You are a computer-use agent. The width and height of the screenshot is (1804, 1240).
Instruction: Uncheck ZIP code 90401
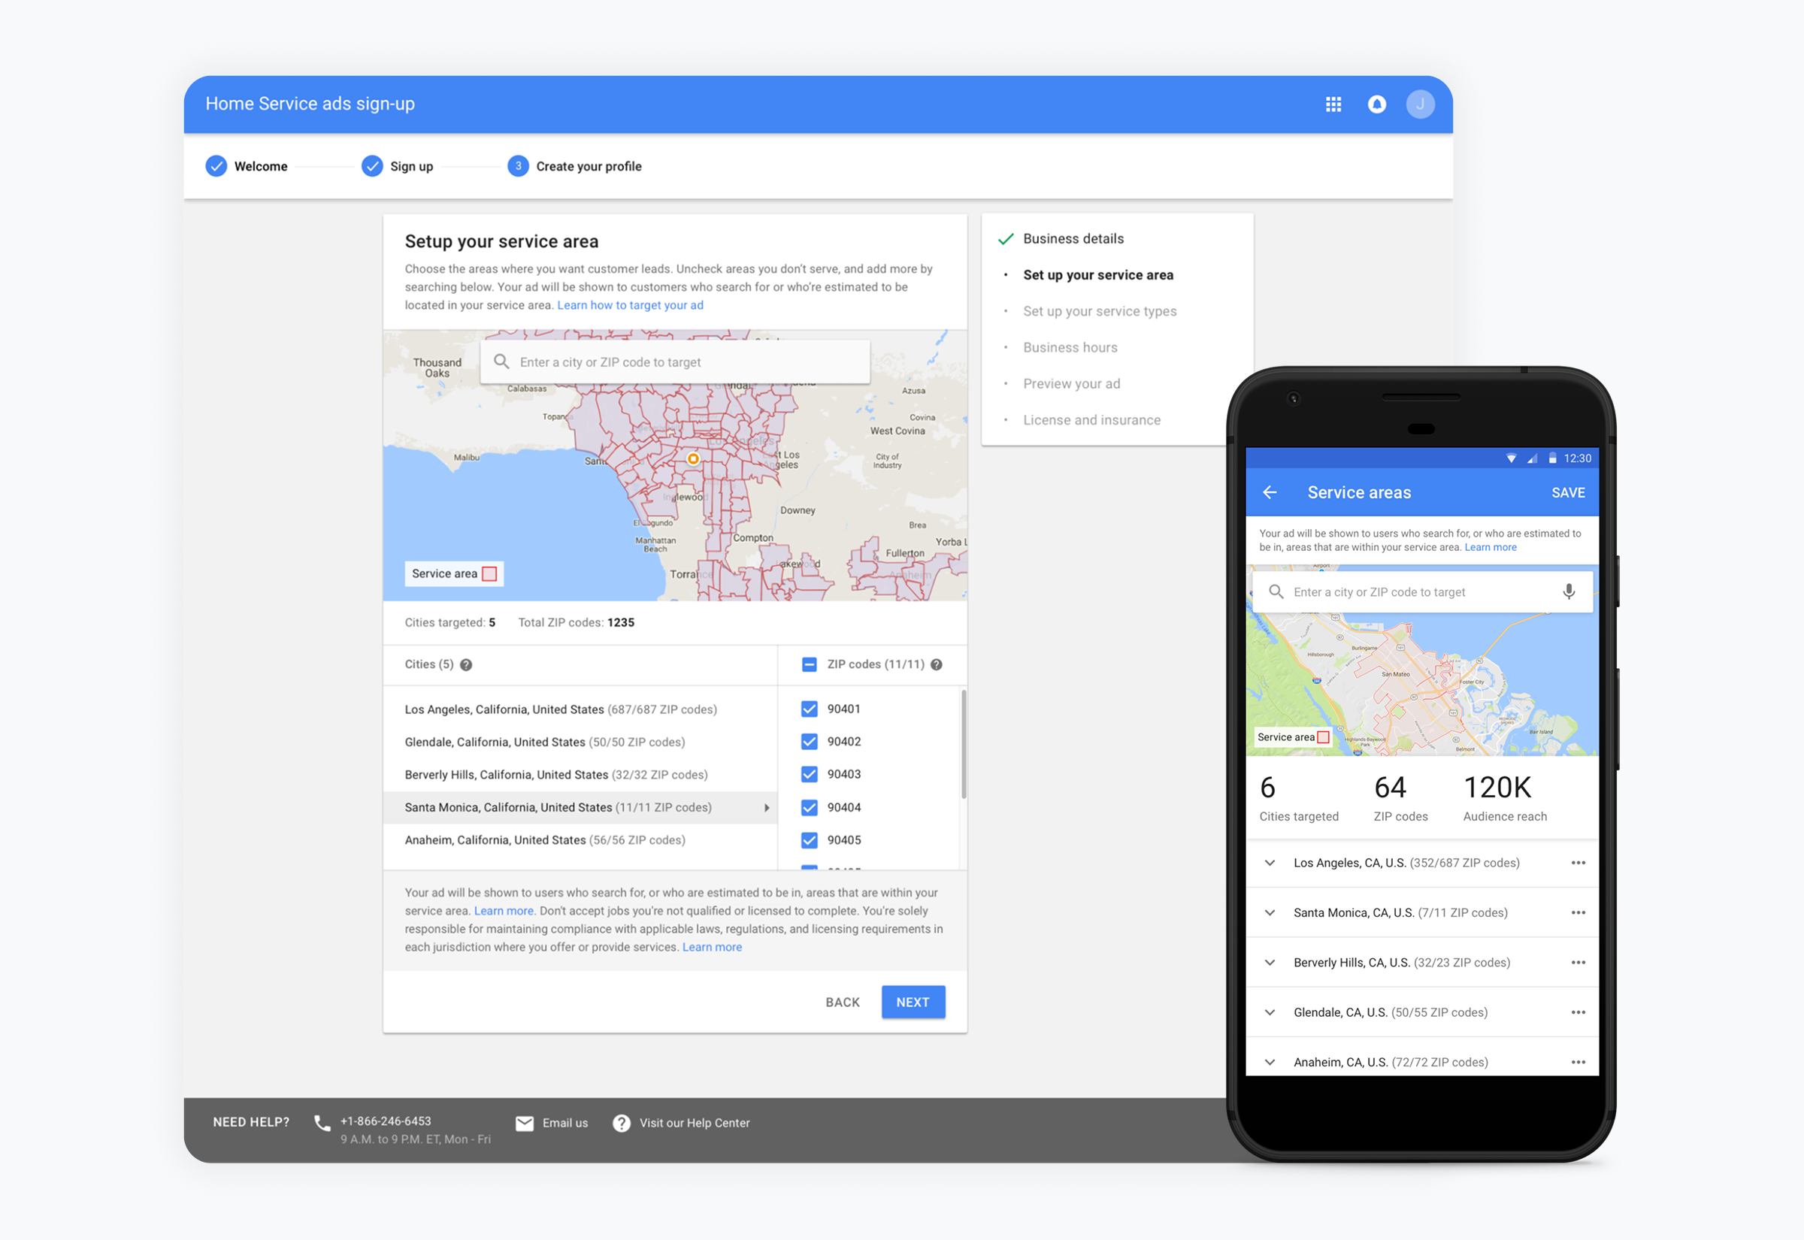[809, 709]
